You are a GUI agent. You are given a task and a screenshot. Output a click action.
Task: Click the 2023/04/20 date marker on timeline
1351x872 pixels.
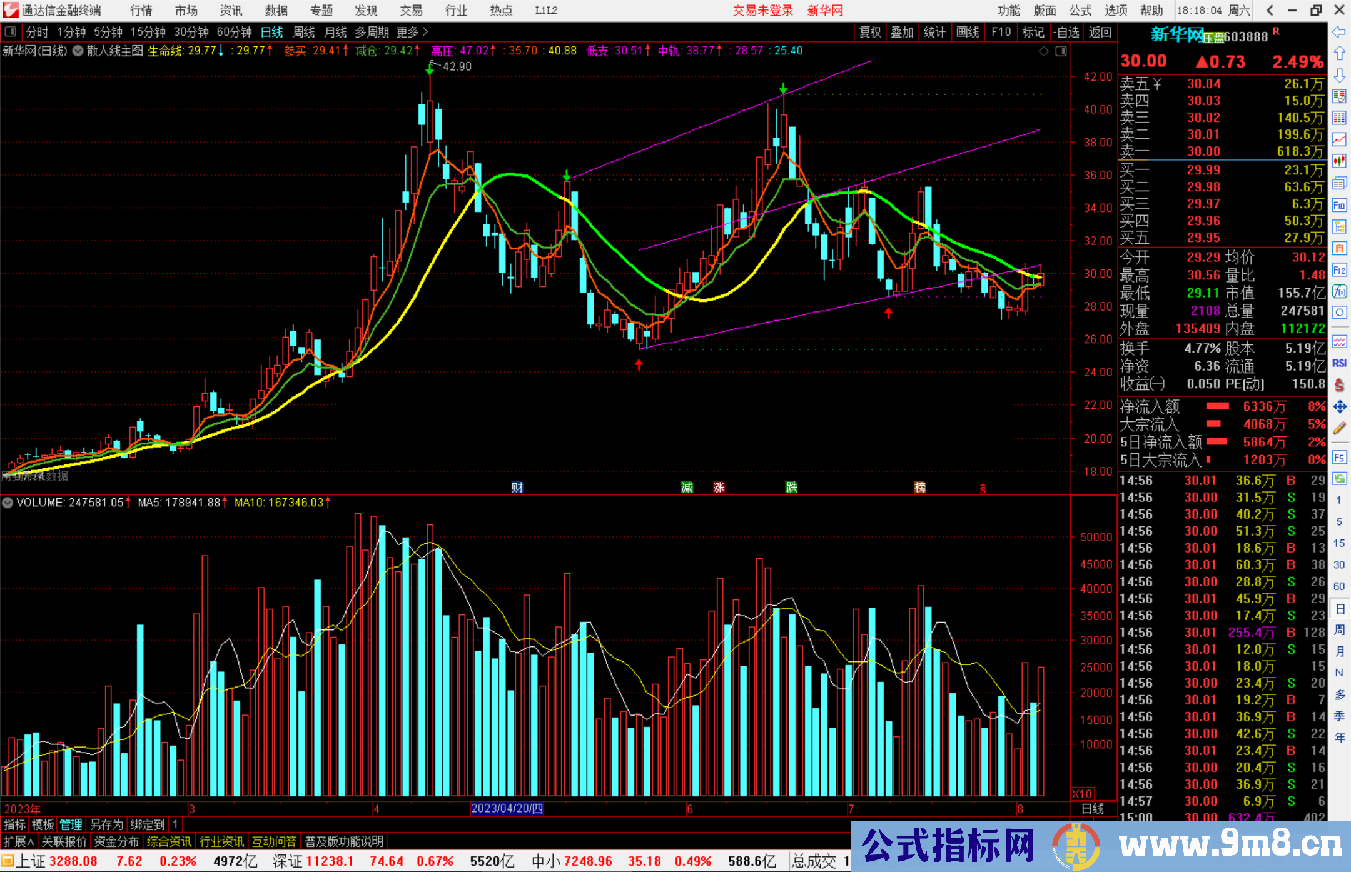click(507, 809)
